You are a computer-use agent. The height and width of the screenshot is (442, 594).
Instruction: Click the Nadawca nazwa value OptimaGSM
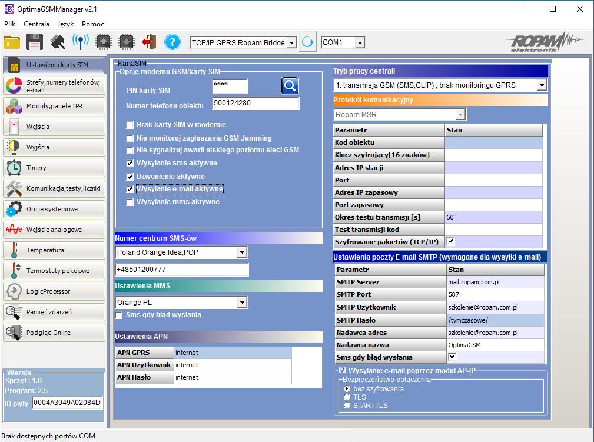pyautogui.click(x=496, y=345)
